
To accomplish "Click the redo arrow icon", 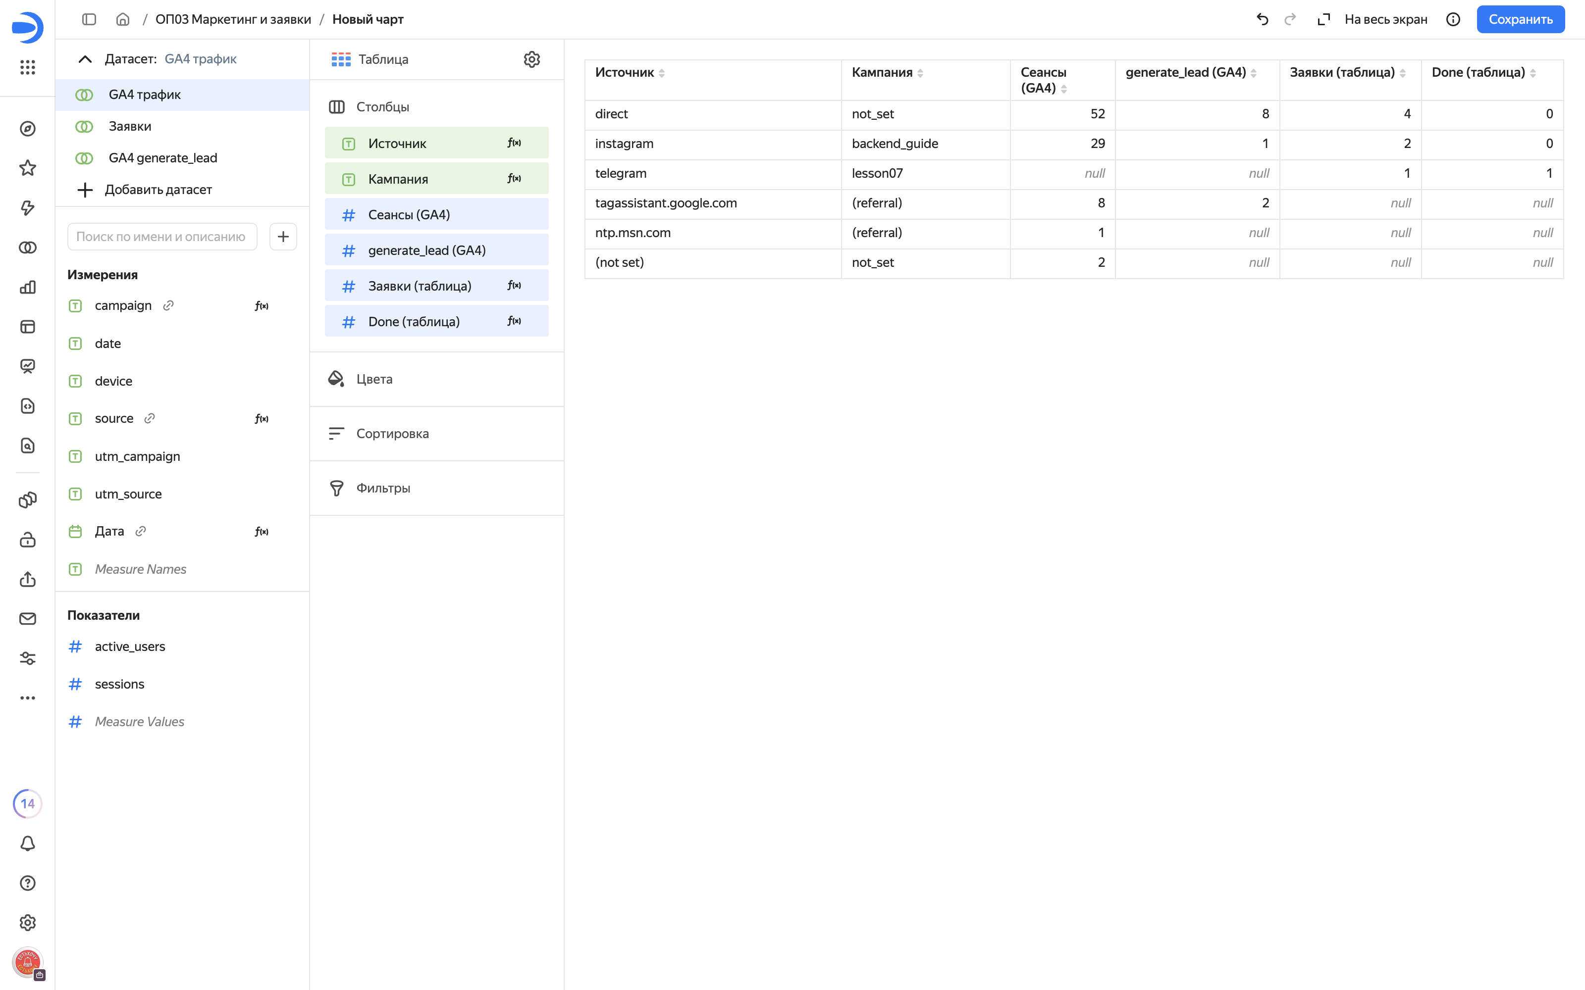I will coord(1290,20).
